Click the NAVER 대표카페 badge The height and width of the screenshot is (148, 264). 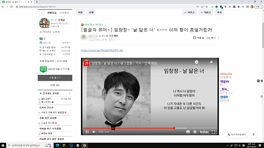point(43,69)
